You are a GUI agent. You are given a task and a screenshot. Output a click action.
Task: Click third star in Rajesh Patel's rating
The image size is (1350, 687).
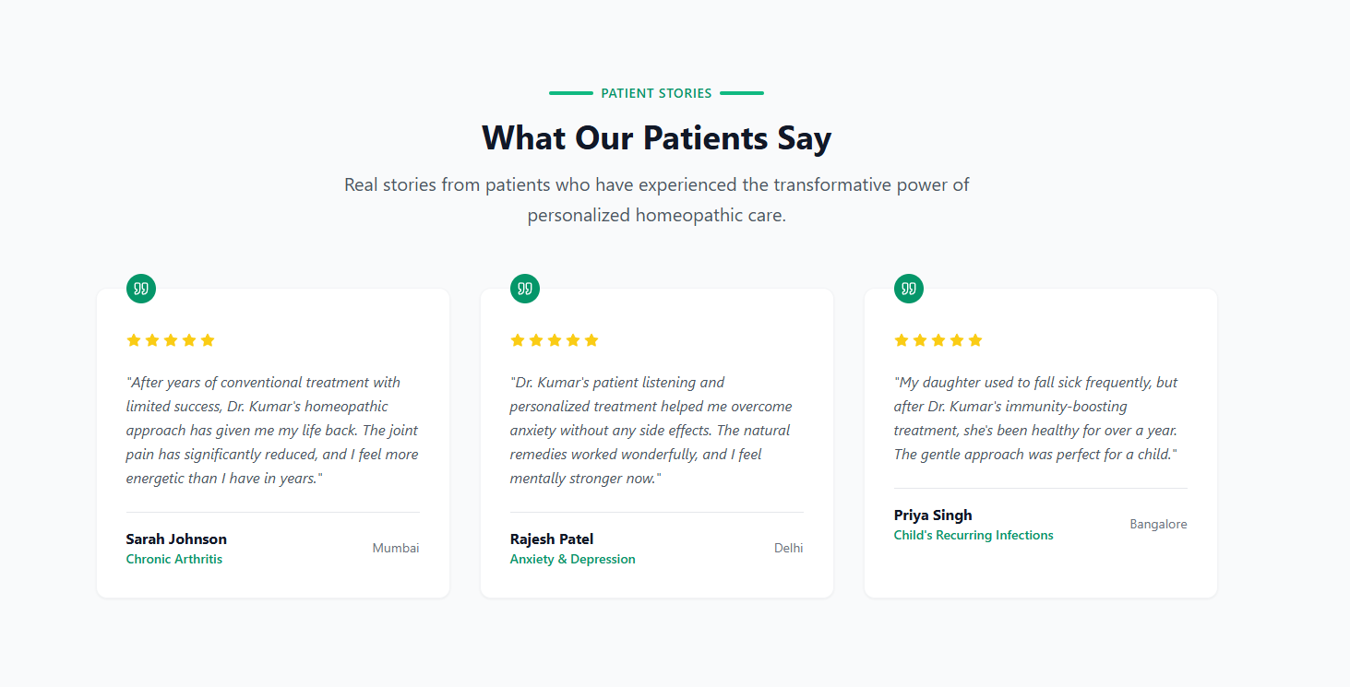[555, 340]
